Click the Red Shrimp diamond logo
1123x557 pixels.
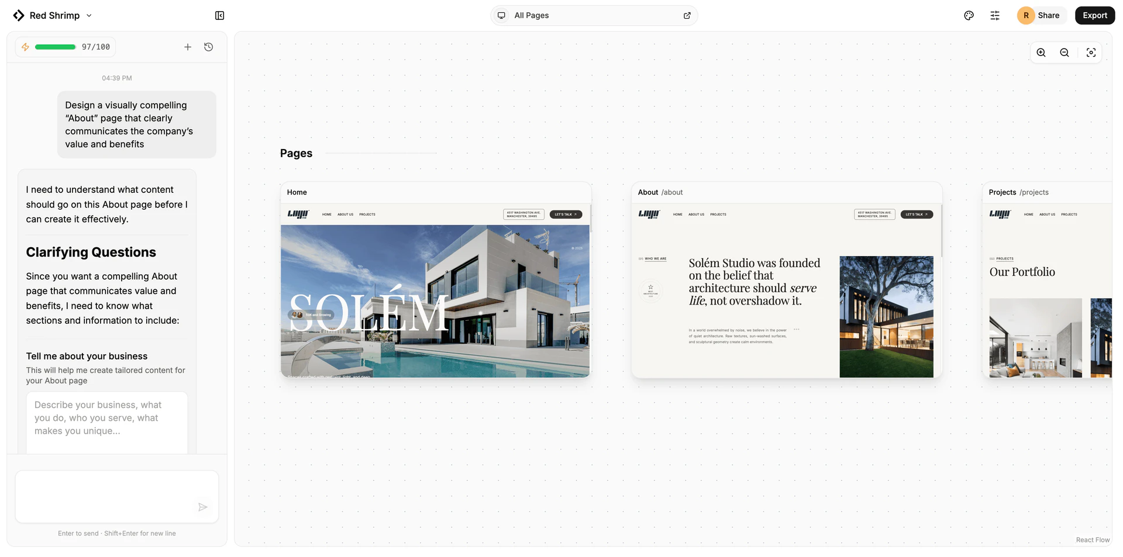pyautogui.click(x=18, y=15)
